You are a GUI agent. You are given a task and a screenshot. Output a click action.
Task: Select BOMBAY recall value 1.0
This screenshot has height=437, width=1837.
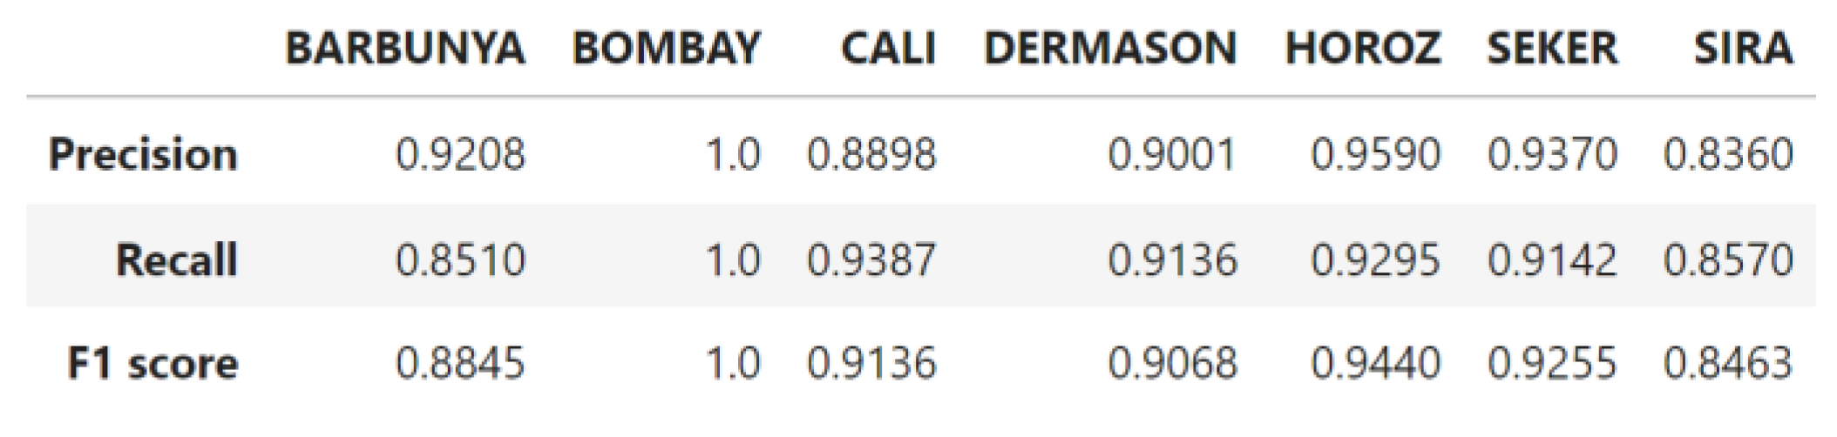click(x=733, y=259)
